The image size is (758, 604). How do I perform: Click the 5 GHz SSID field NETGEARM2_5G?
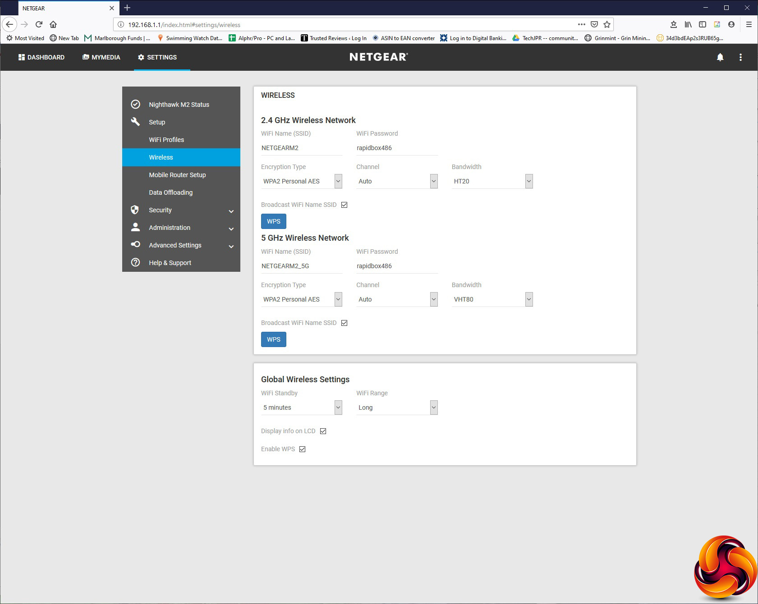tap(302, 266)
